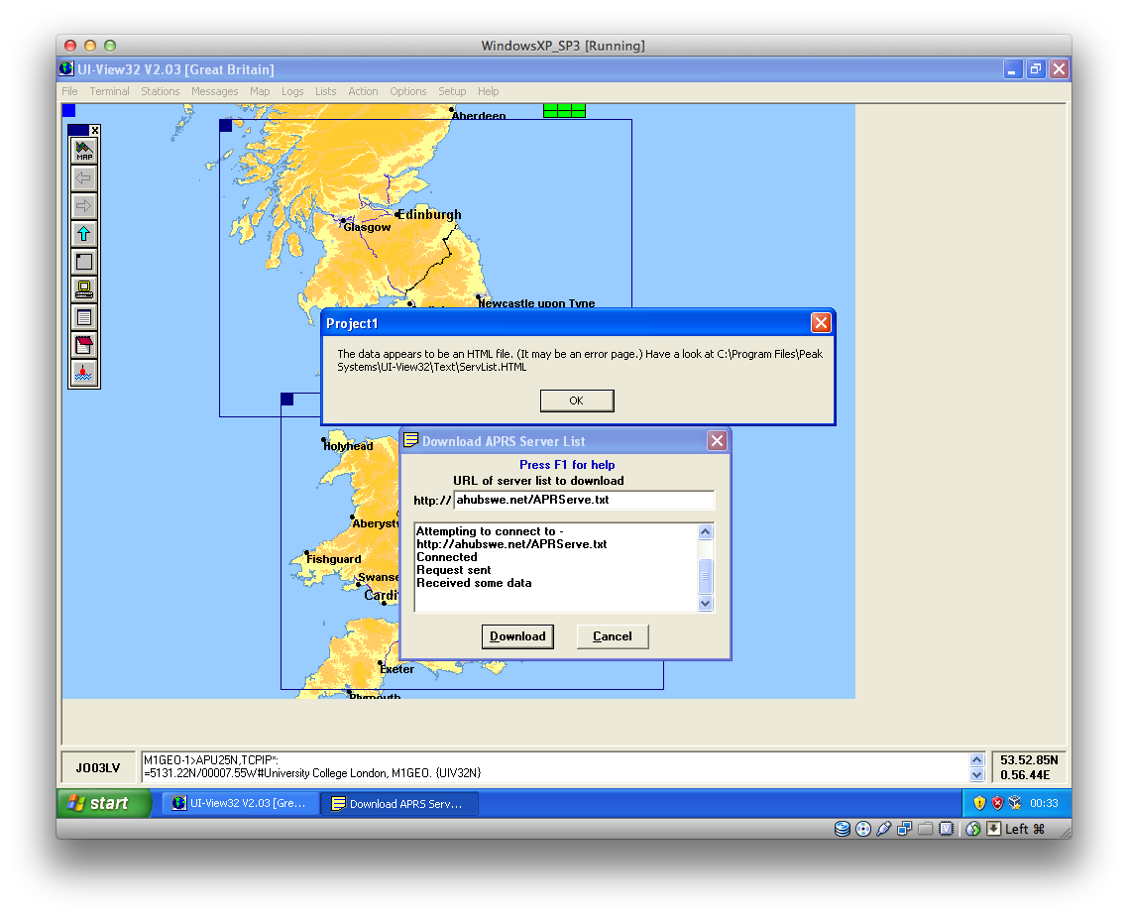Open the Options menu
The height and width of the screenshot is (917, 1128).
pos(408,91)
